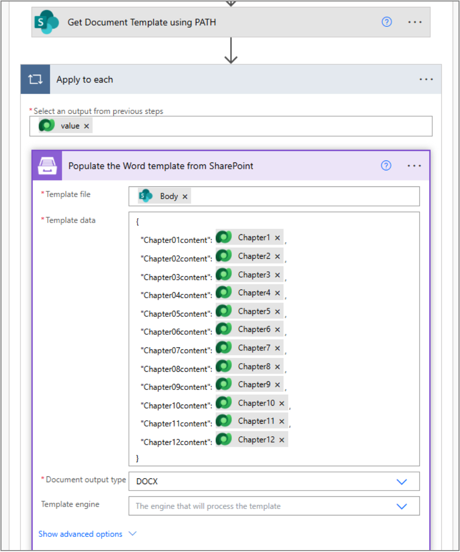Image resolution: width=460 pixels, height=552 pixels.
Task: Remove the Chapter12 dynamic token
Action: (282, 440)
